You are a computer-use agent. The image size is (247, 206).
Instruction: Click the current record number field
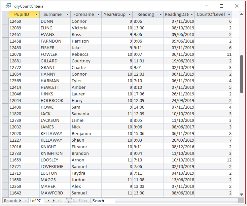coord(37,201)
